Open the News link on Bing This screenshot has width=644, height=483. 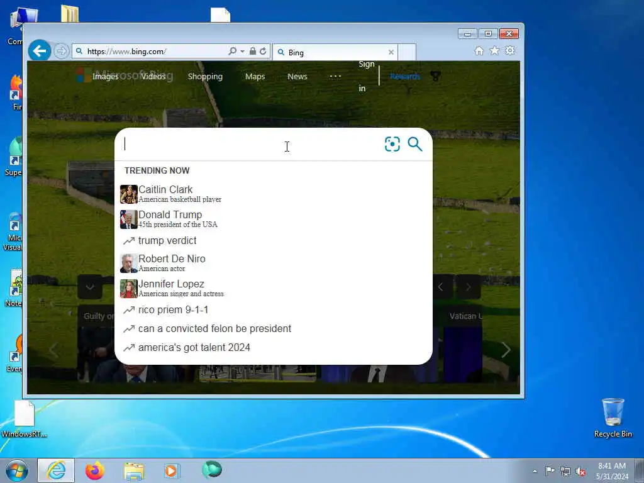(x=297, y=76)
